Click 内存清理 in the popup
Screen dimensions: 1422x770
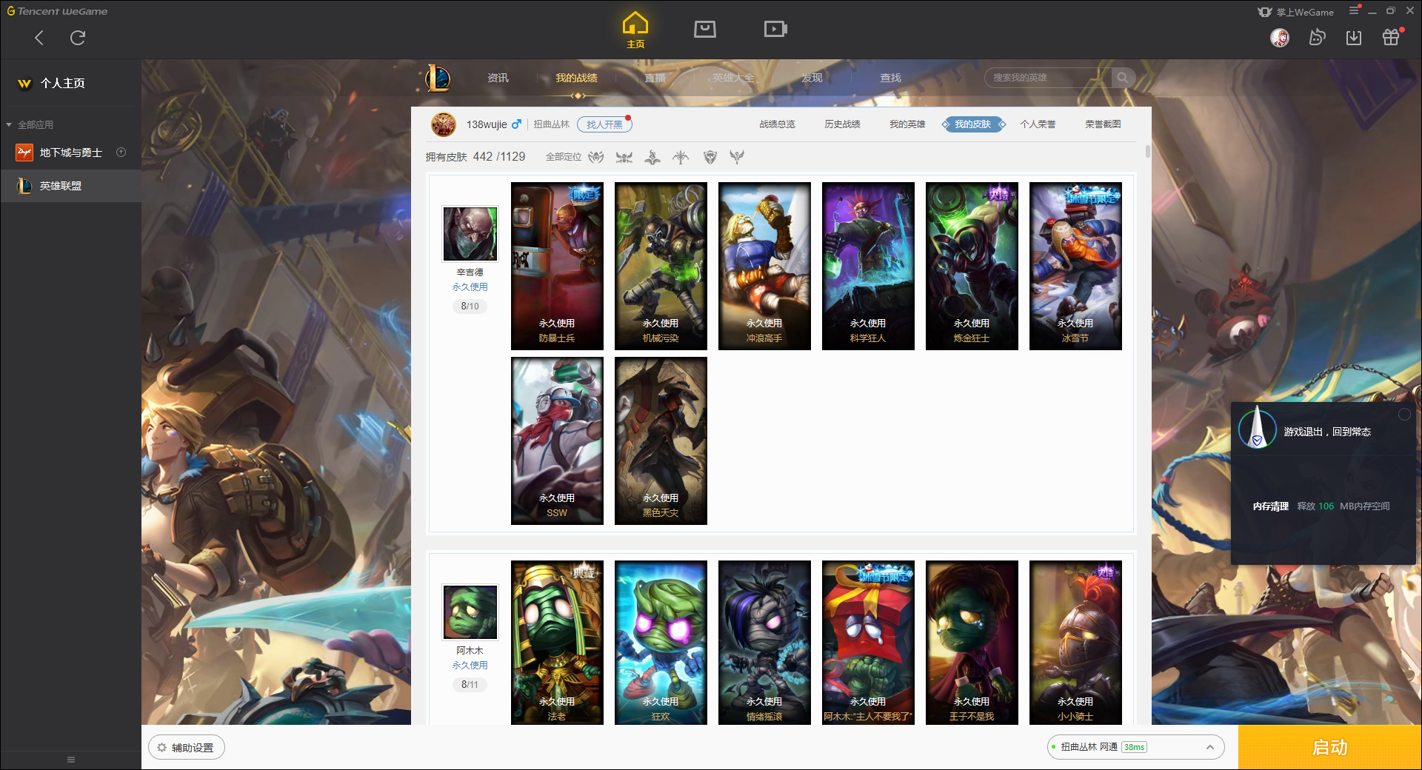(x=1271, y=506)
